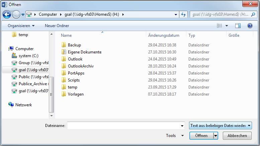Select the PortApps folder

coord(76,73)
